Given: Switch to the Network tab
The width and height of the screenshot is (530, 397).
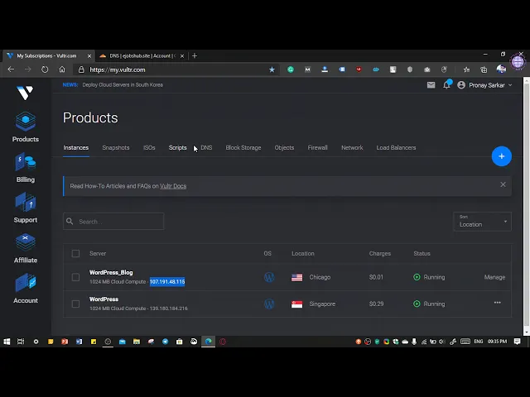Looking at the screenshot, I should click(x=352, y=147).
